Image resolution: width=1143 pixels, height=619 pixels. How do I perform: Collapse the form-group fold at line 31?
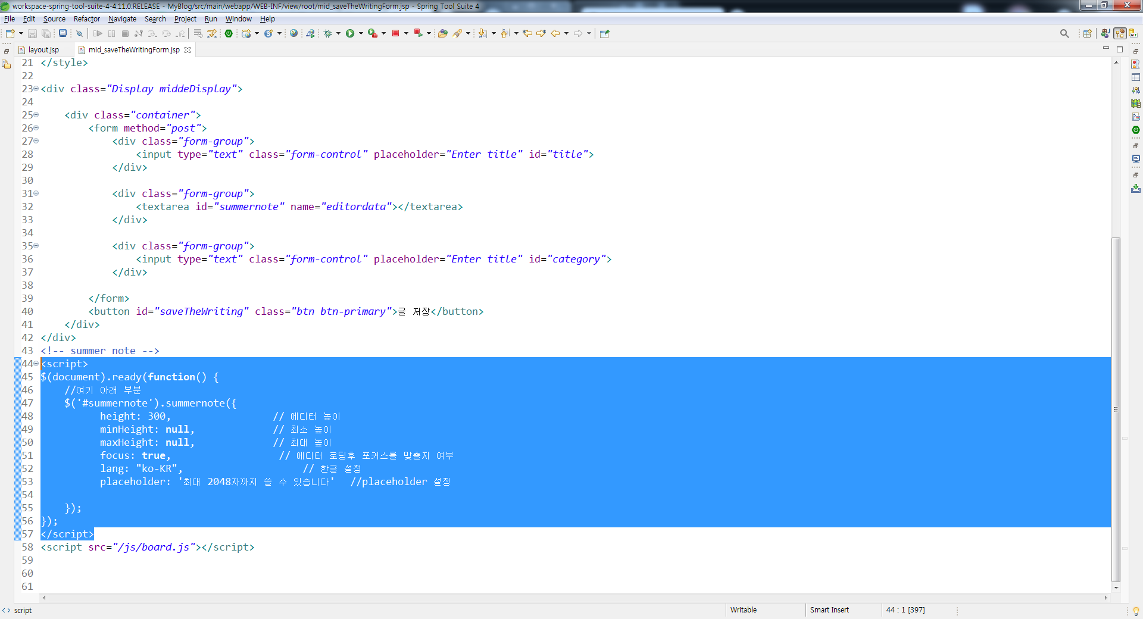(36, 193)
